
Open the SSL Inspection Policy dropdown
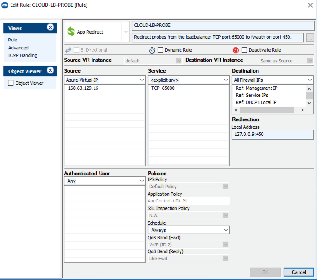point(225,215)
